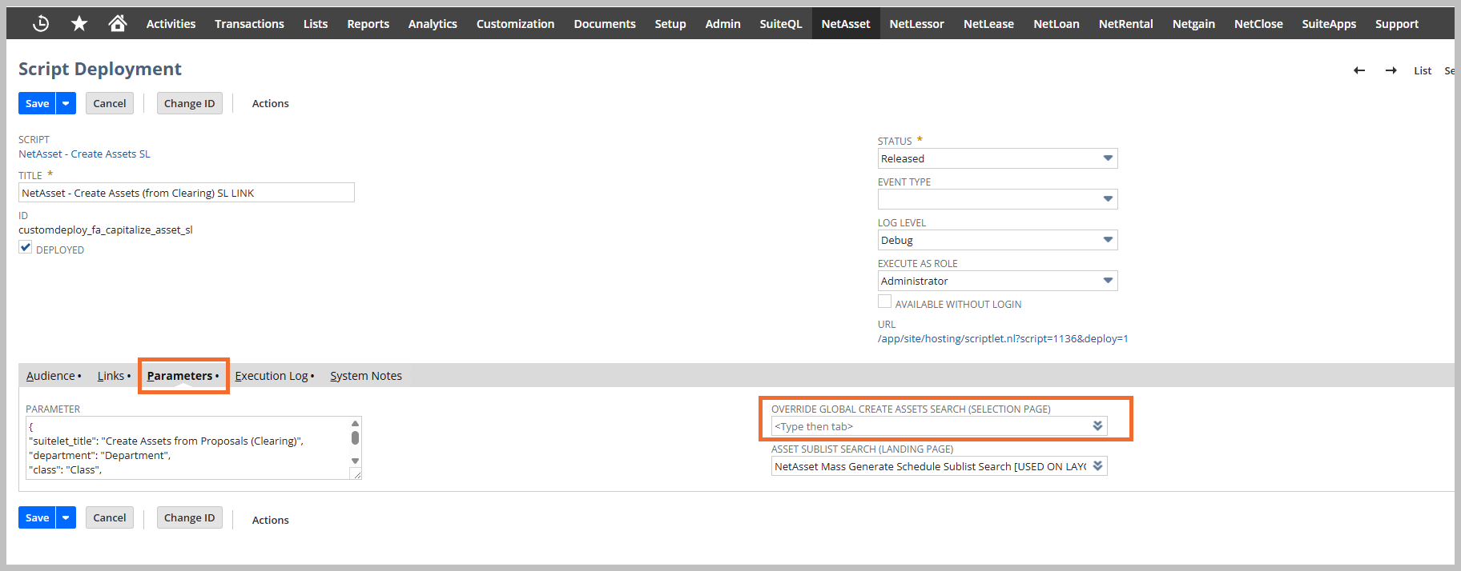Click the Parameter textarea scroll up arrow
The height and width of the screenshot is (571, 1461).
355,424
